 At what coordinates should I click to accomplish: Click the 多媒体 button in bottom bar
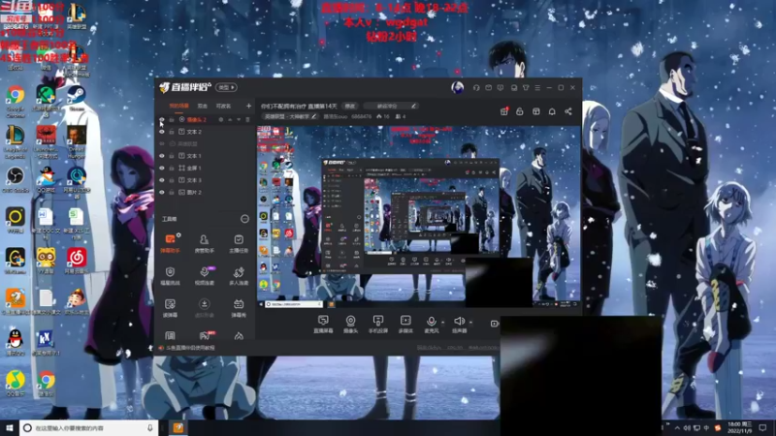click(405, 325)
